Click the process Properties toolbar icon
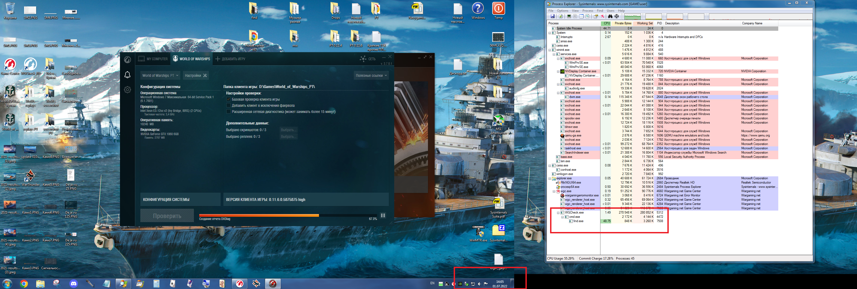The image size is (857, 289). pos(596,16)
